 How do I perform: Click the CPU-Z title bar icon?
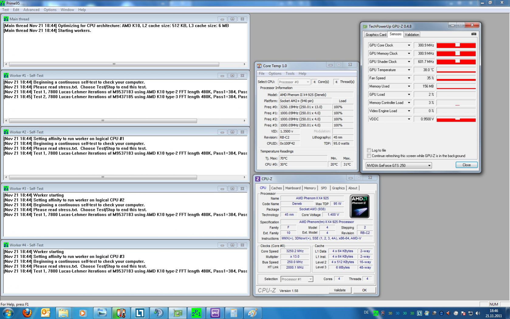coord(258,179)
